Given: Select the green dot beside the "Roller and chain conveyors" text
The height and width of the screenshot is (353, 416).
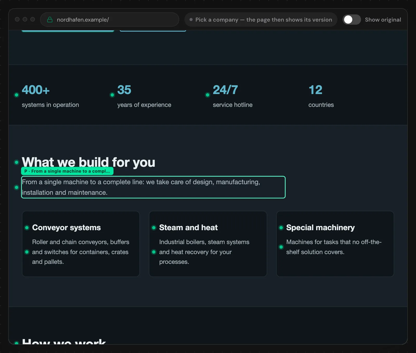Looking at the screenshot, I should coord(27,252).
